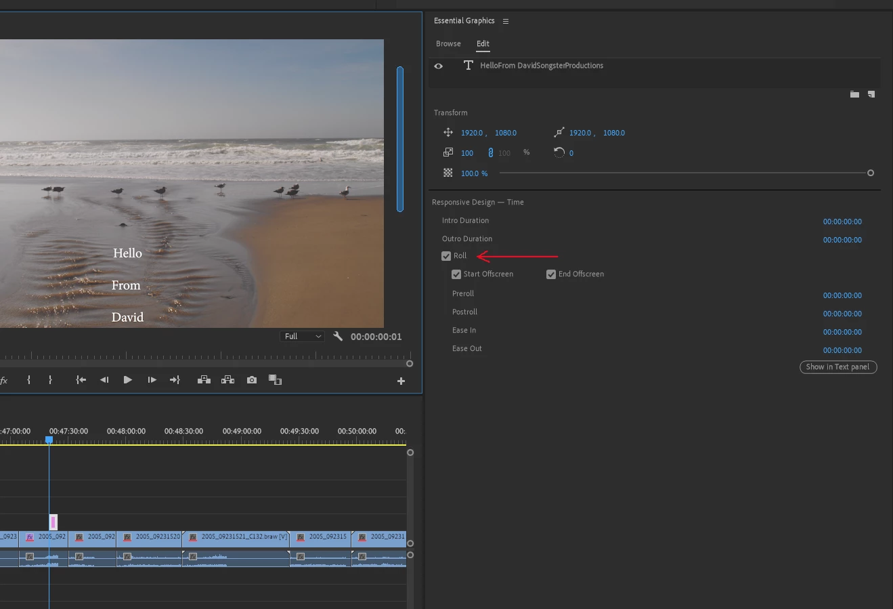Open the button editor plus icon

(x=401, y=381)
